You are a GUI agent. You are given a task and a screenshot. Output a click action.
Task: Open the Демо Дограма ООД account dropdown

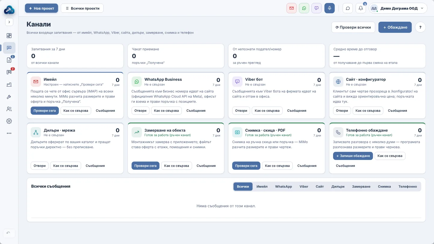[x=398, y=8]
